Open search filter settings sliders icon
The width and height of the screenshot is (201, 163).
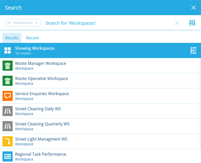[x=192, y=23]
